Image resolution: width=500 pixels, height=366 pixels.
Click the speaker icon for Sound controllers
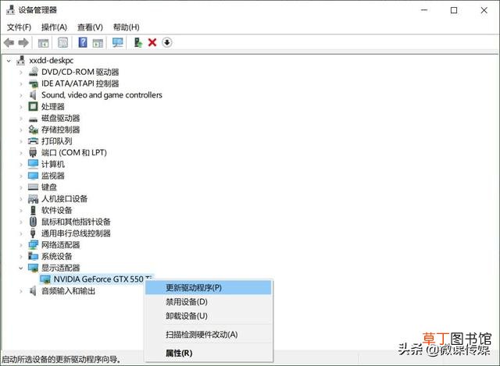point(33,95)
